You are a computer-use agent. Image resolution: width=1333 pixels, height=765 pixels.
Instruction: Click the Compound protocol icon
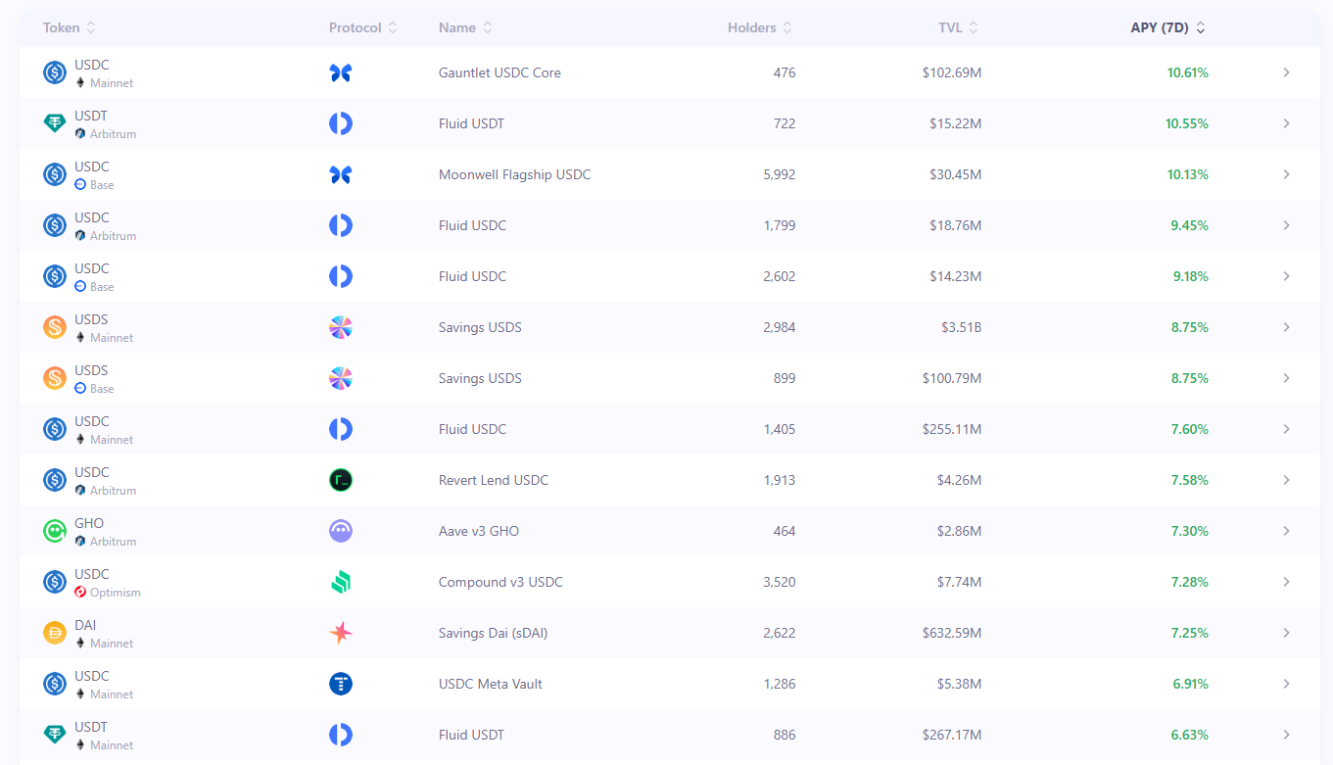[341, 582]
